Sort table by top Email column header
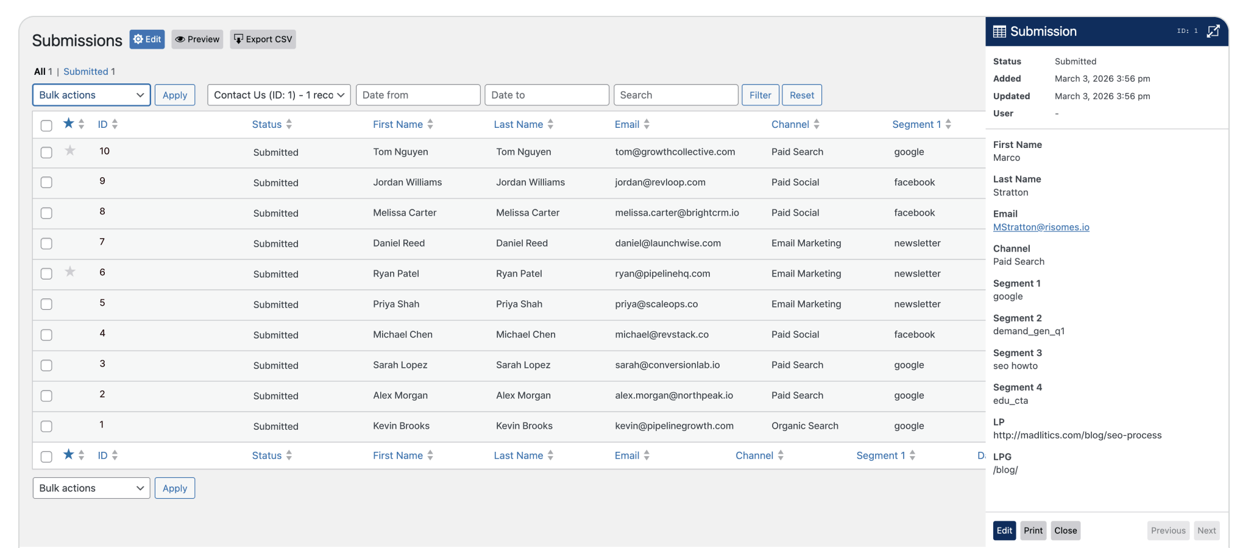The width and height of the screenshot is (1248, 548). pos(627,124)
